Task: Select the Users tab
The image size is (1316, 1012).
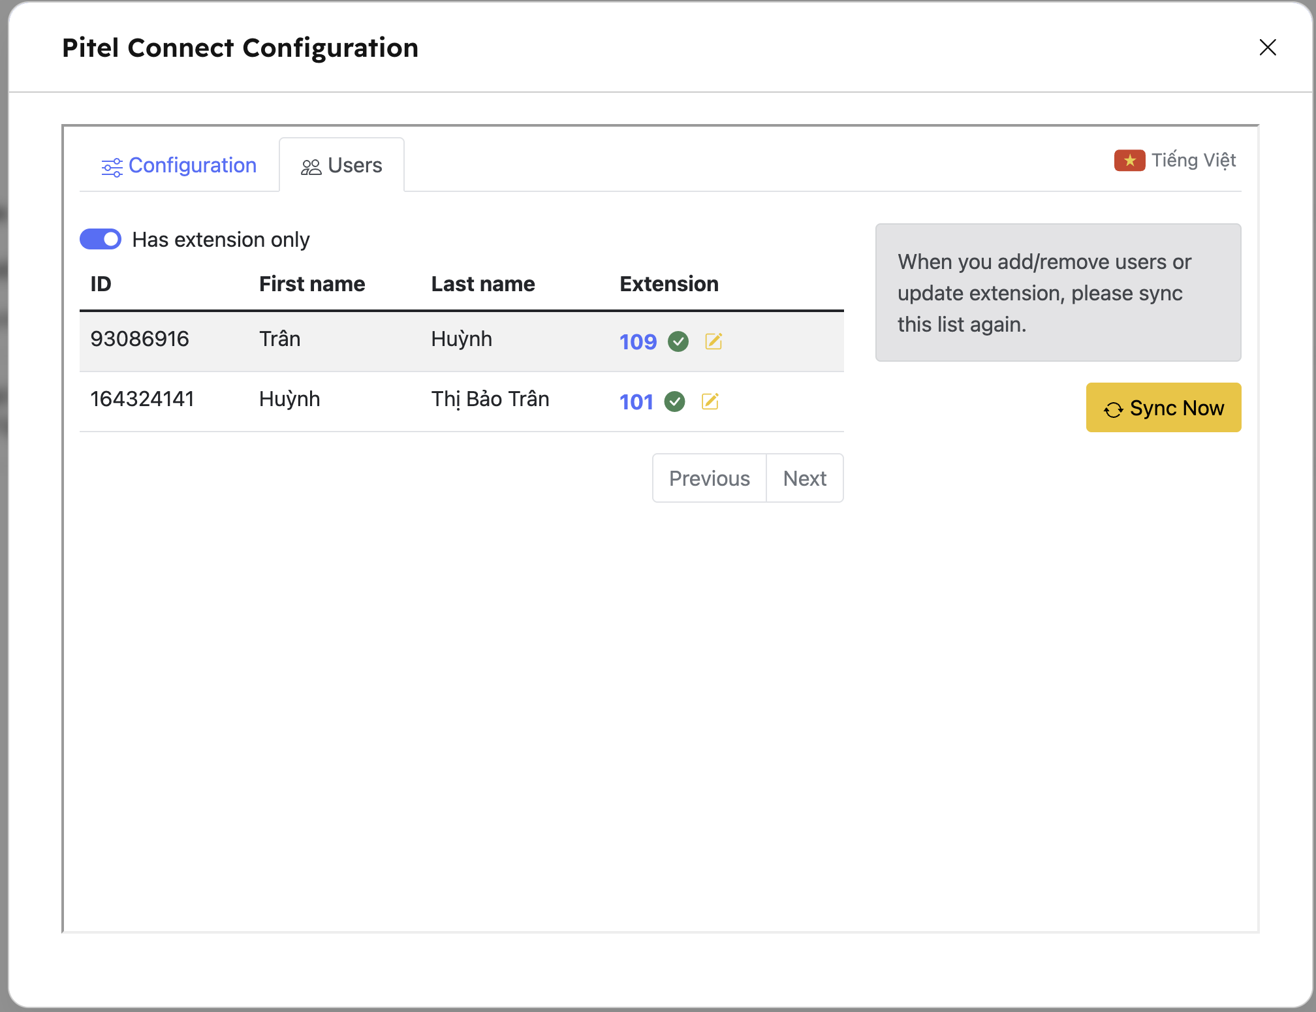Action: coord(341,165)
